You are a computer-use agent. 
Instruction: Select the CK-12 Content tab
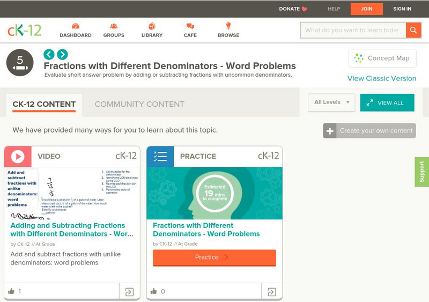44,104
